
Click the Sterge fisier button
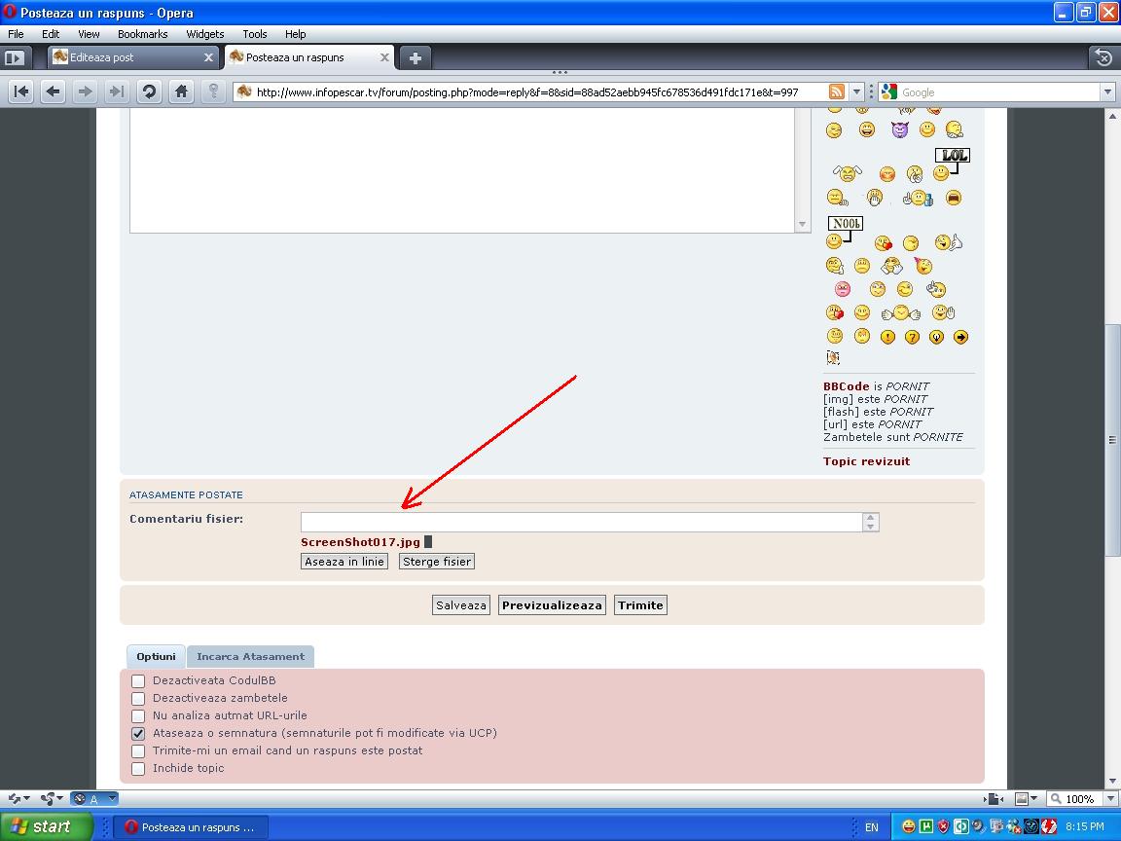(437, 562)
